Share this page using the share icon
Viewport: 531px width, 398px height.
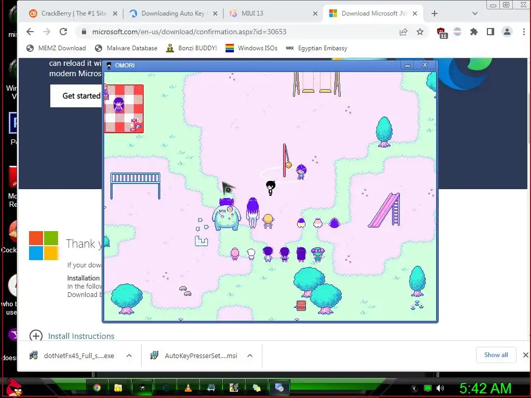point(403,32)
